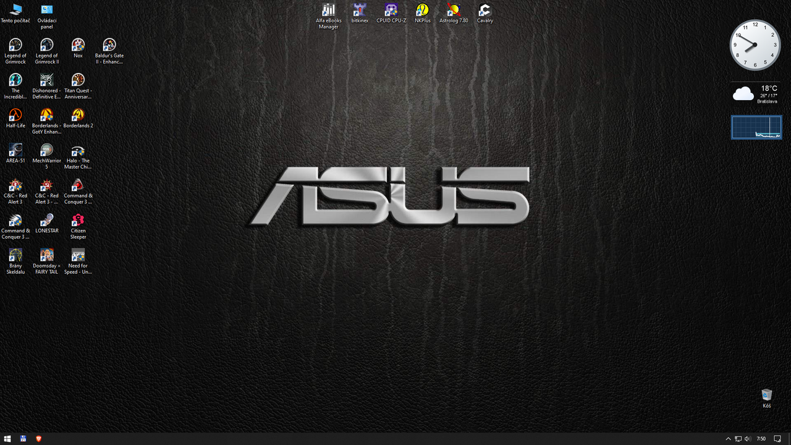Screen dimensions: 791x445
Task: Launch Baldur's Gate II Enhanced shortcut
Action: click(109, 51)
